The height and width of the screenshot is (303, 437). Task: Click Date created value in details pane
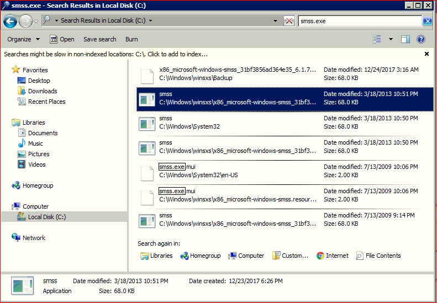[x=256, y=281]
